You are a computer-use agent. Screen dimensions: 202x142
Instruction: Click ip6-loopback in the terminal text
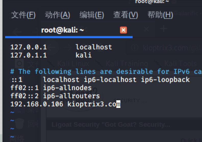pos(165,80)
